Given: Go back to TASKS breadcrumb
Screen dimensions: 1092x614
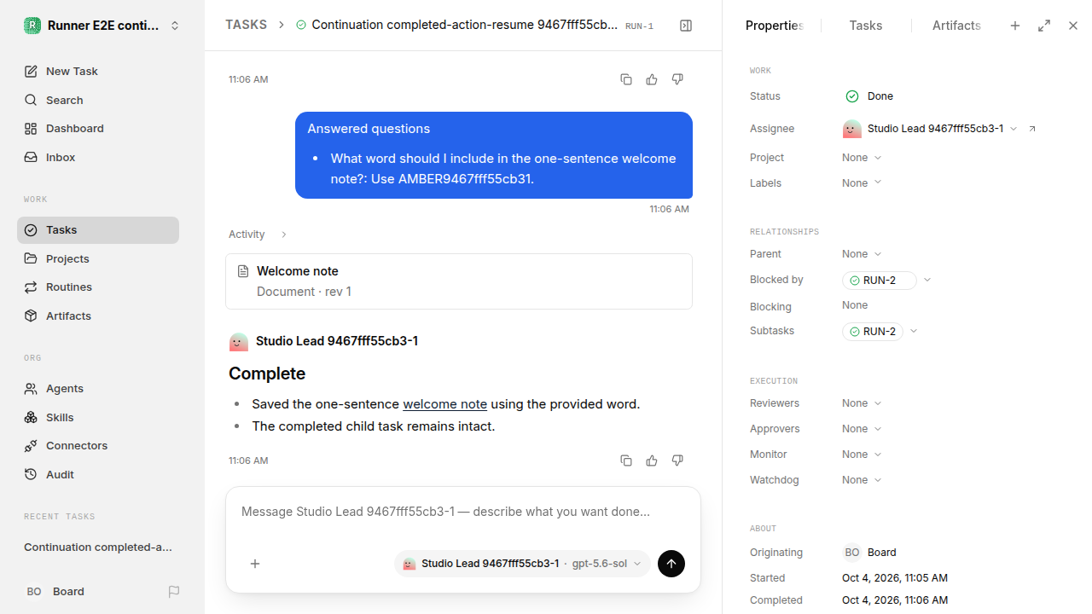Looking at the screenshot, I should [x=246, y=25].
